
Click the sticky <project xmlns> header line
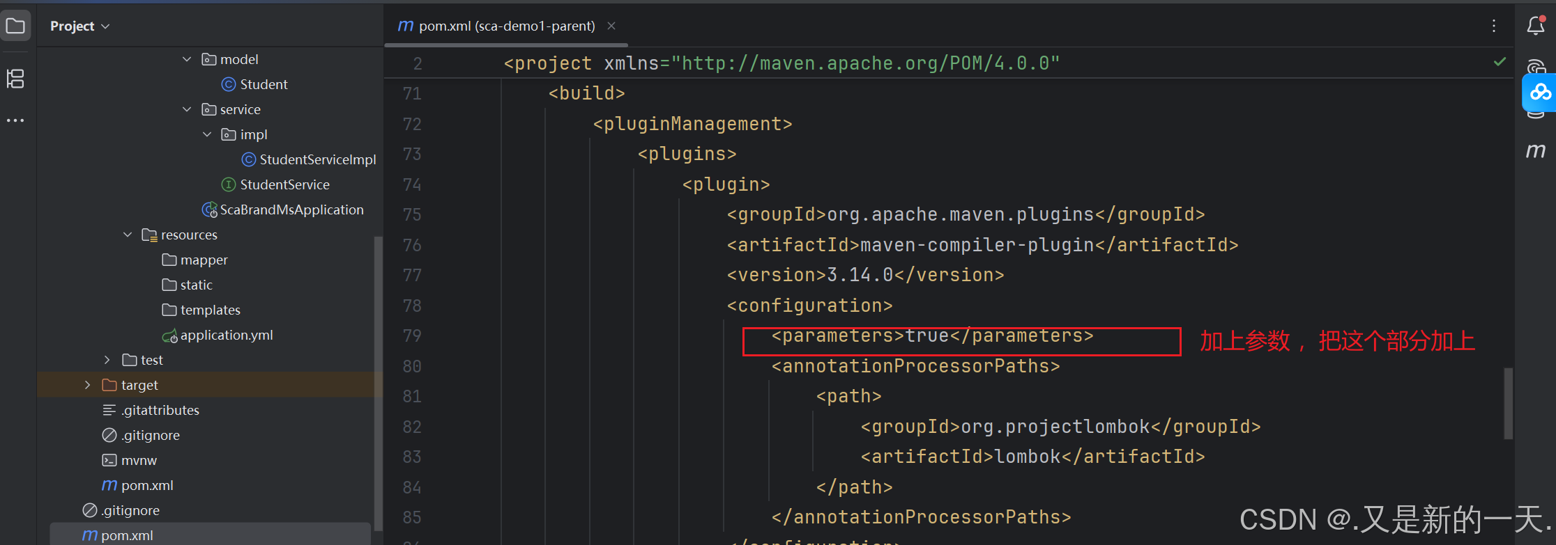(781, 63)
